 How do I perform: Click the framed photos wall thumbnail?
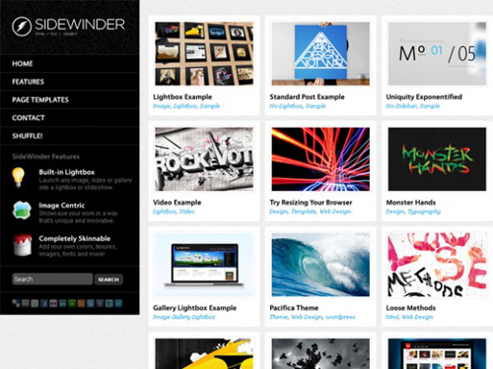pos(204,54)
